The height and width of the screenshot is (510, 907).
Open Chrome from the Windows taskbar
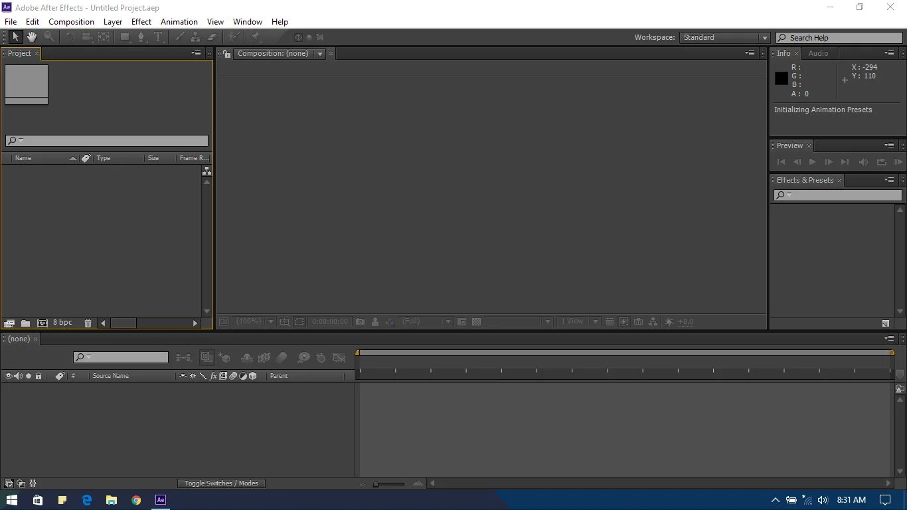pyautogui.click(x=136, y=500)
